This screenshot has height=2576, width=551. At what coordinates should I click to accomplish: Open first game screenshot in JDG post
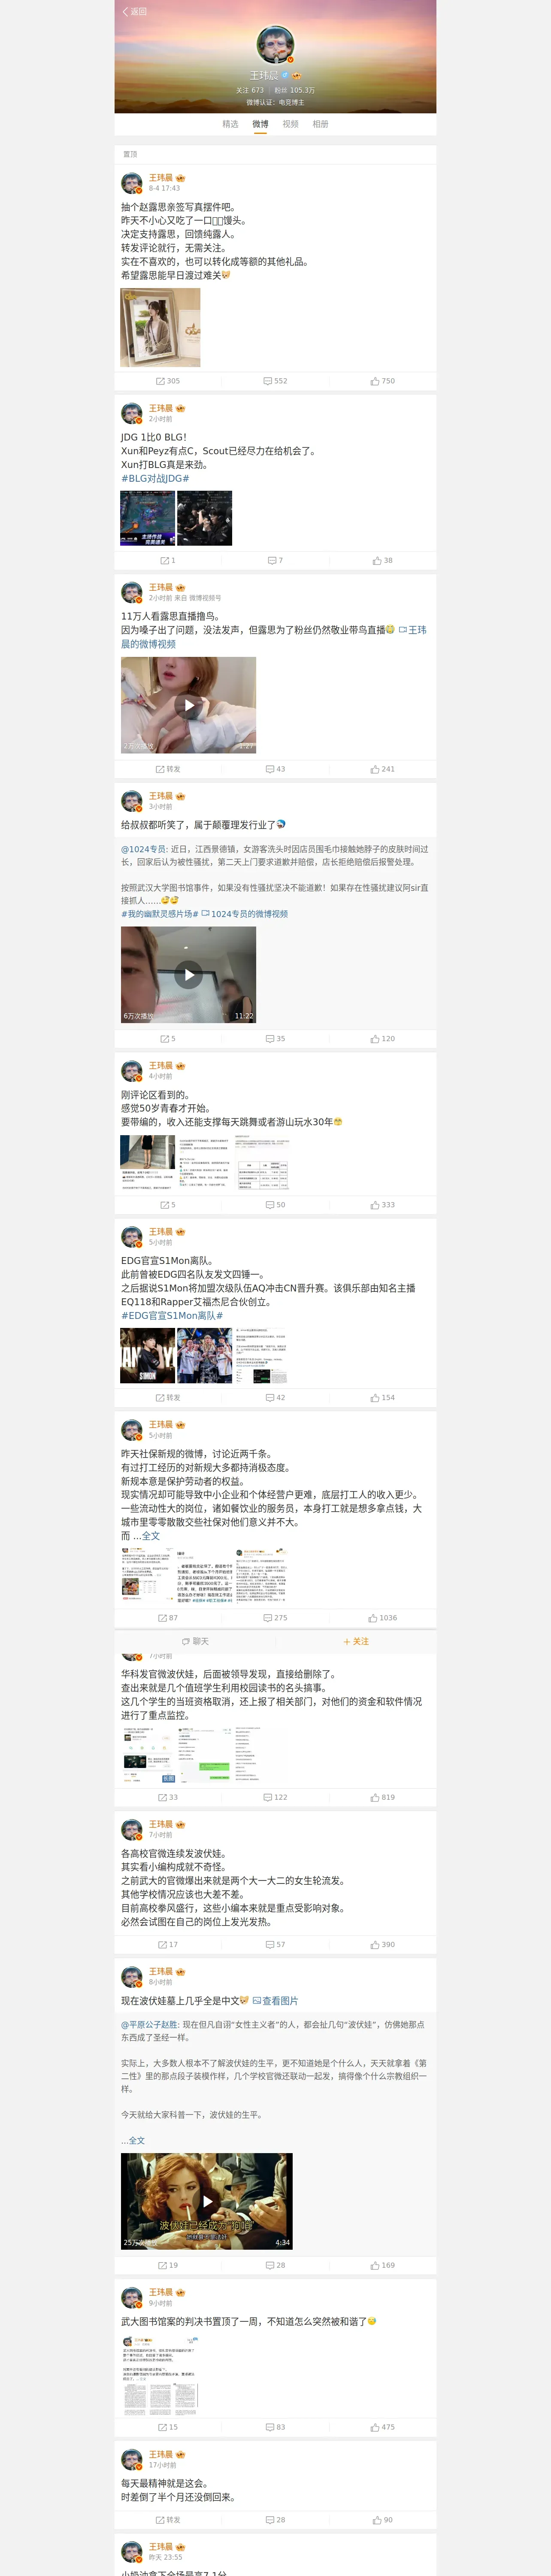tap(148, 518)
